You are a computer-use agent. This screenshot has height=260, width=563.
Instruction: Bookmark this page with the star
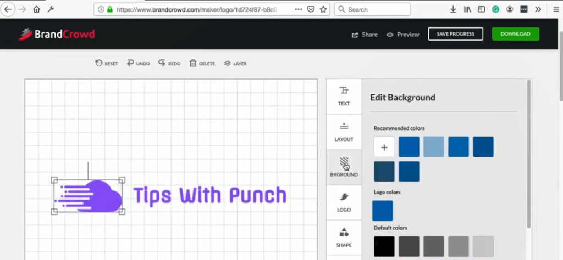[323, 9]
